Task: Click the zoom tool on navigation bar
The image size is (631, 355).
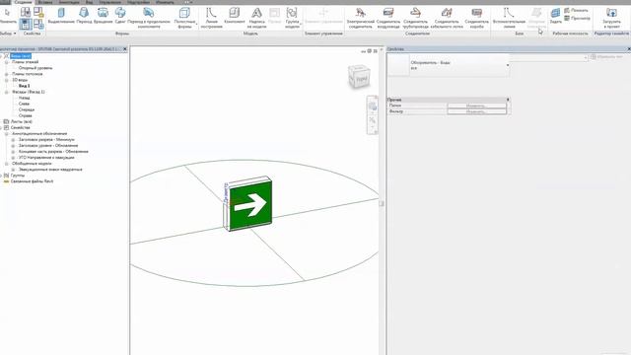Action: point(373,120)
